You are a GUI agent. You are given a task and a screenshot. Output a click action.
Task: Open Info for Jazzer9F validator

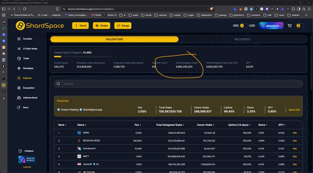[295, 164]
